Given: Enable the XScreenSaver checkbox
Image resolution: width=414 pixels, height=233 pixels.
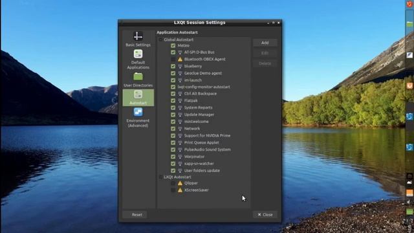Looking at the screenshot, I should [x=173, y=190].
